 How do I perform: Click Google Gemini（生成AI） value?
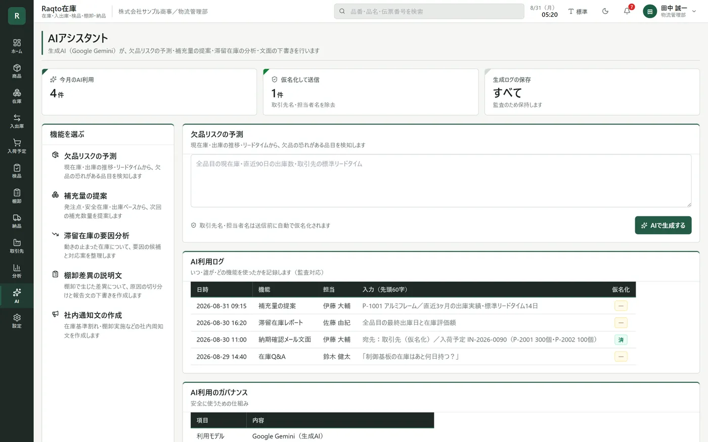point(288,436)
